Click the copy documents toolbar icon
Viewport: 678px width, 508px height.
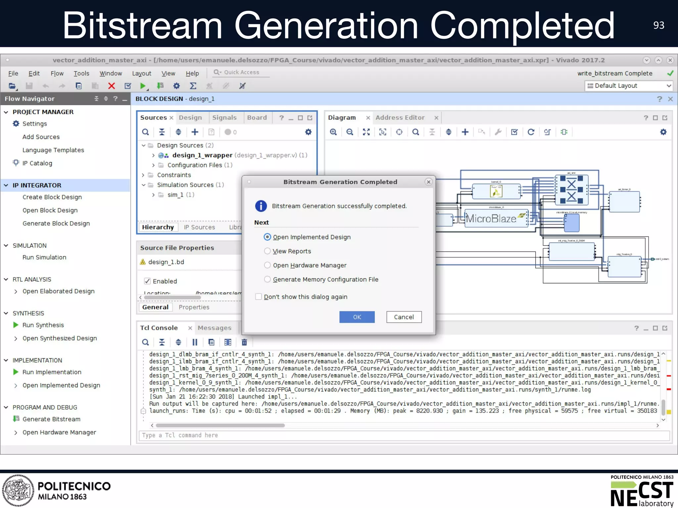click(78, 86)
